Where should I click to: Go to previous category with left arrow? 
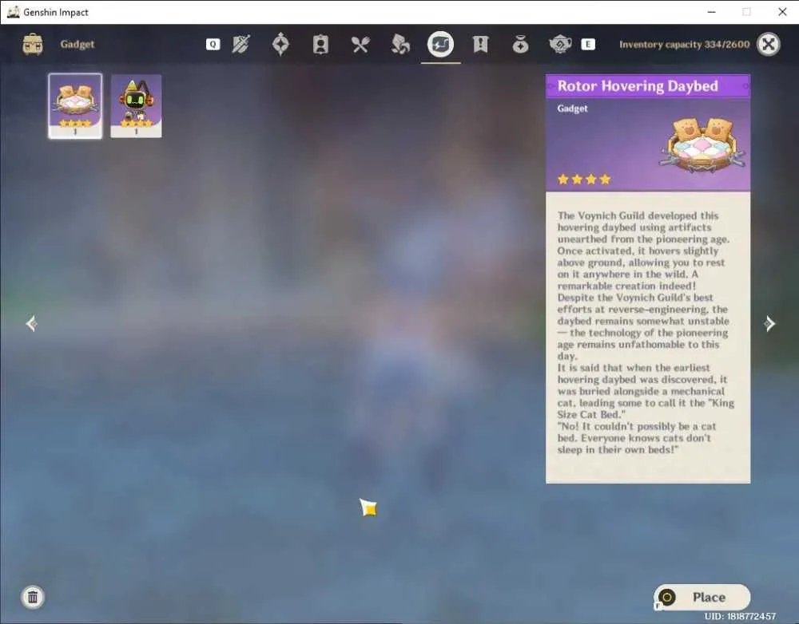pyautogui.click(x=31, y=324)
